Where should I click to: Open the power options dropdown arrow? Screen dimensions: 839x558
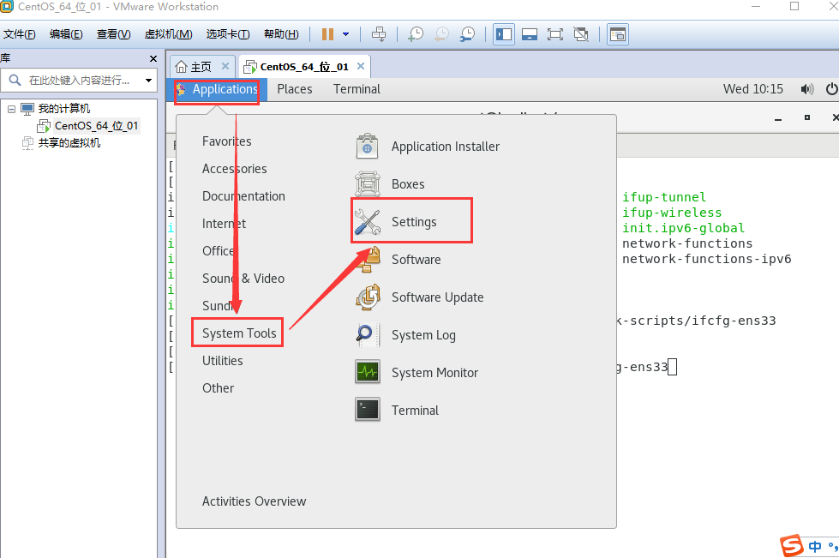coord(345,34)
